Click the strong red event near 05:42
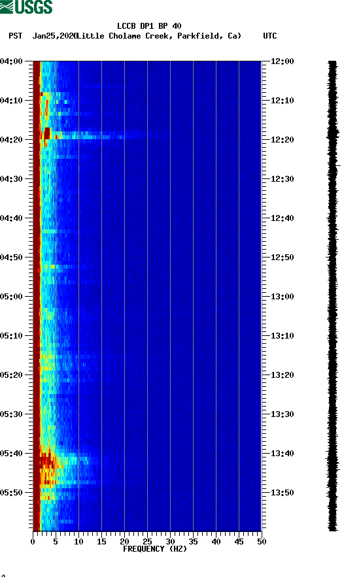 tap(47, 461)
